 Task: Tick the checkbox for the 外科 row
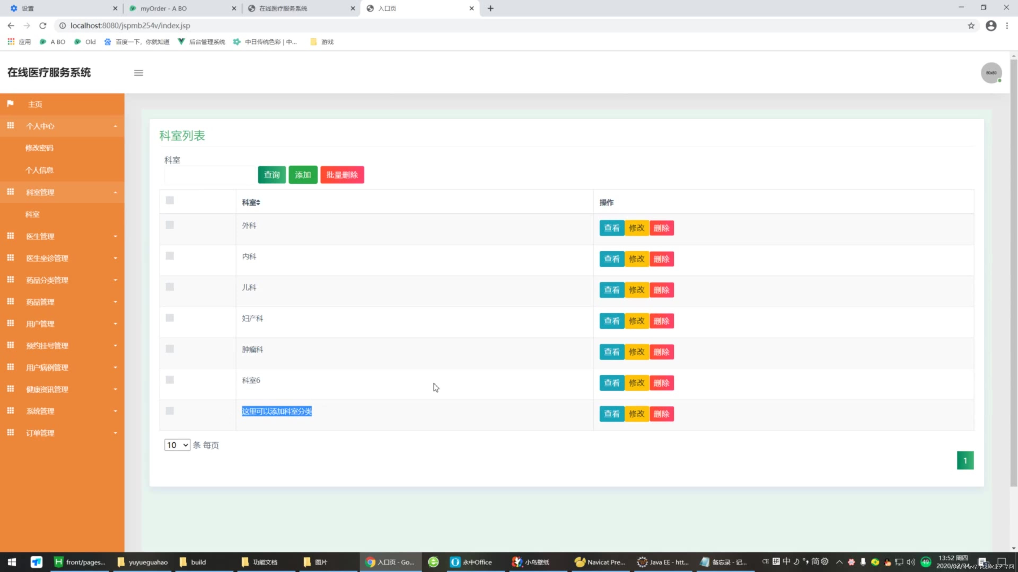[170, 225]
